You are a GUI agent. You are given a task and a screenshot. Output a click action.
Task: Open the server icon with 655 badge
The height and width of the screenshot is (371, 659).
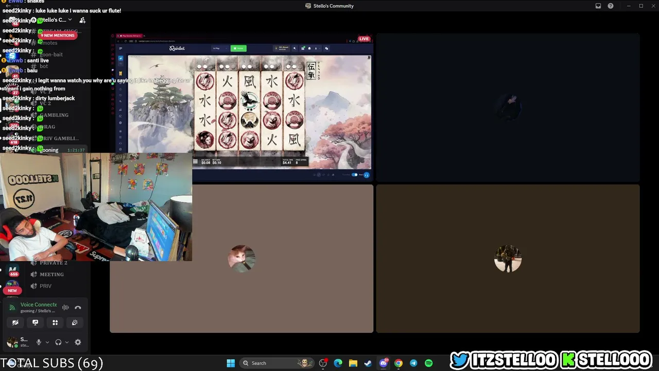coord(12,270)
